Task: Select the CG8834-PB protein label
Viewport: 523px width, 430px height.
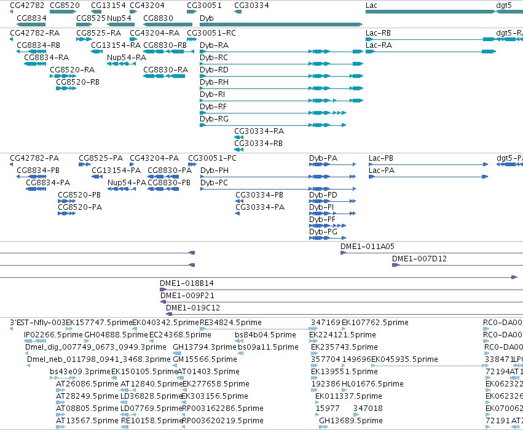Action: pos(38,171)
